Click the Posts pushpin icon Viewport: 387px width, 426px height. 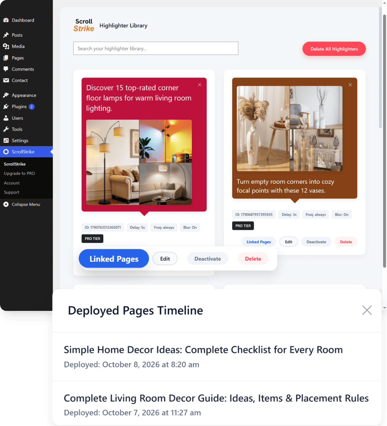tap(6, 35)
